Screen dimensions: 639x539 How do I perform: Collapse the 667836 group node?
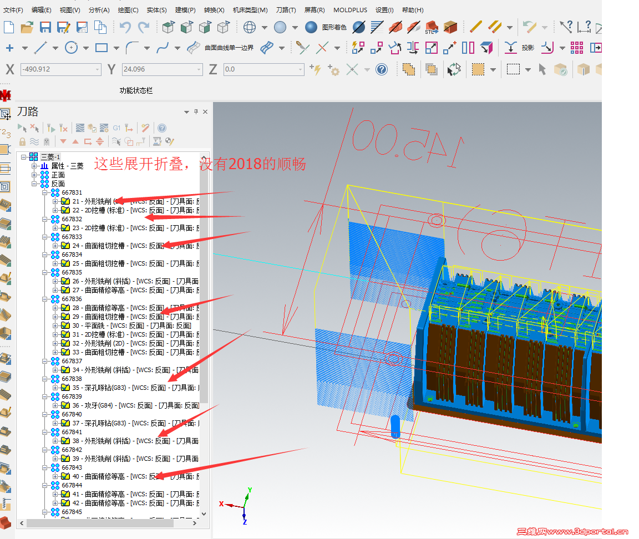click(x=45, y=299)
